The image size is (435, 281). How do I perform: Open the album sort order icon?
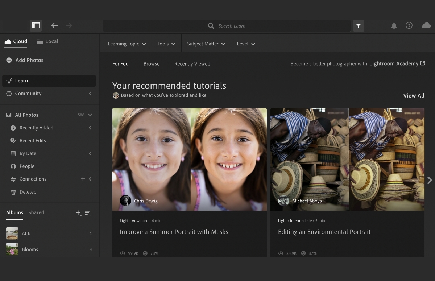coord(88,213)
